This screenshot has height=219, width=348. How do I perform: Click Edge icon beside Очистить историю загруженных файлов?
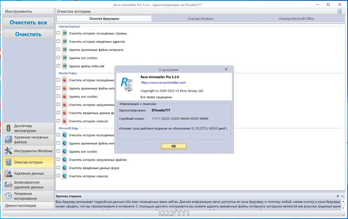coord(64,159)
